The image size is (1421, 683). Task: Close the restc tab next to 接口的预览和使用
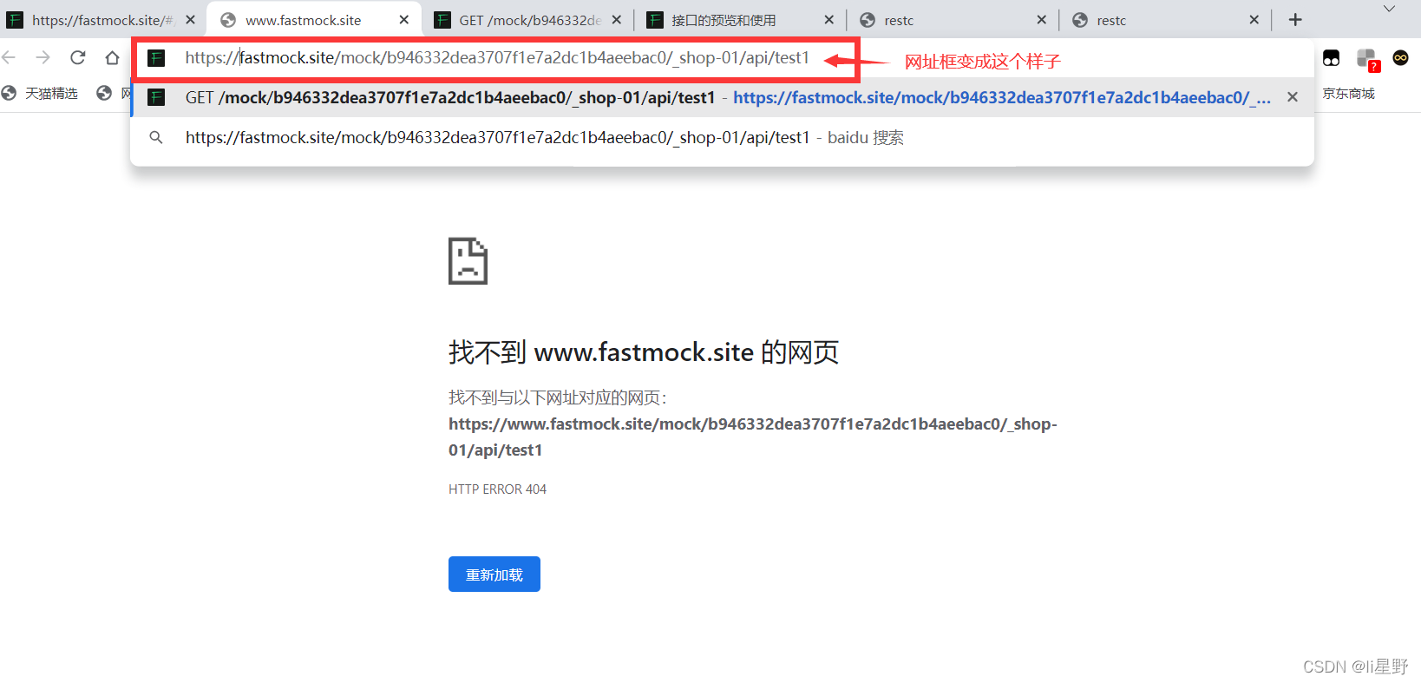point(1042,20)
